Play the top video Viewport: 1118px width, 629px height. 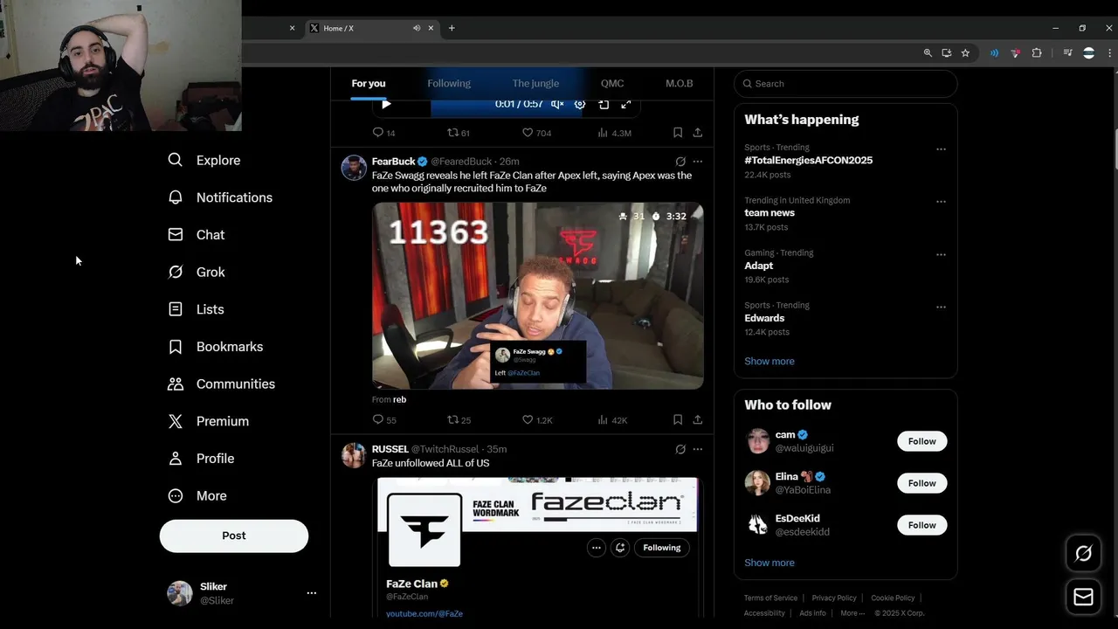[x=386, y=104]
